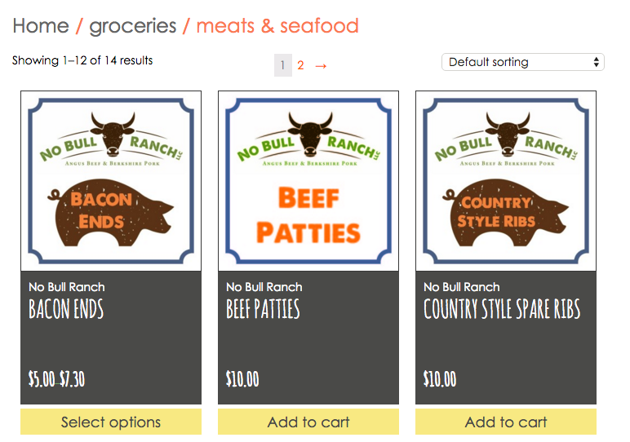Navigate to groceries breadcrumb
The image size is (630, 442).
(132, 26)
